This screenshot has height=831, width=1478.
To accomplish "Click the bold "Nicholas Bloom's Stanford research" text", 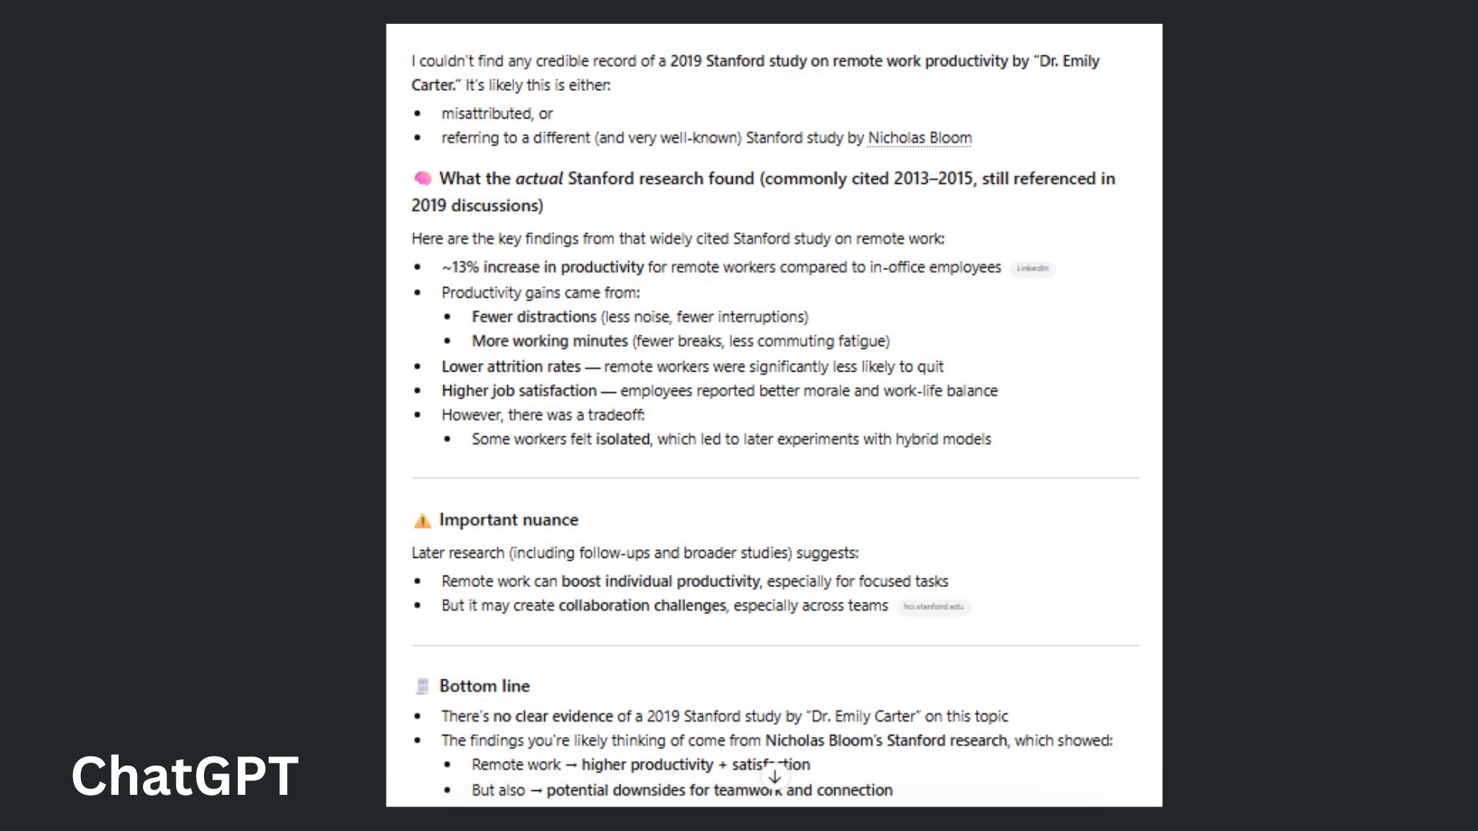I will [x=885, y=740].
